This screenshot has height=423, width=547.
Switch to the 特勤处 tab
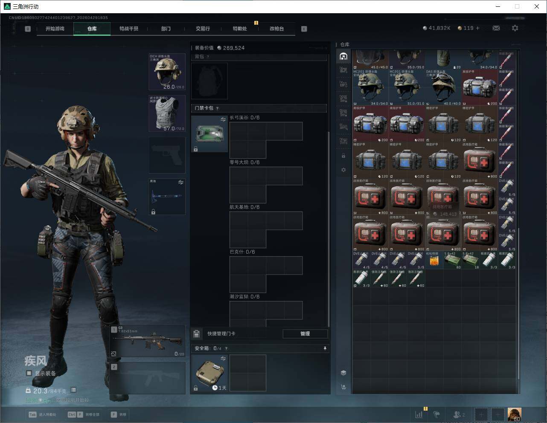tap(240, 29)
